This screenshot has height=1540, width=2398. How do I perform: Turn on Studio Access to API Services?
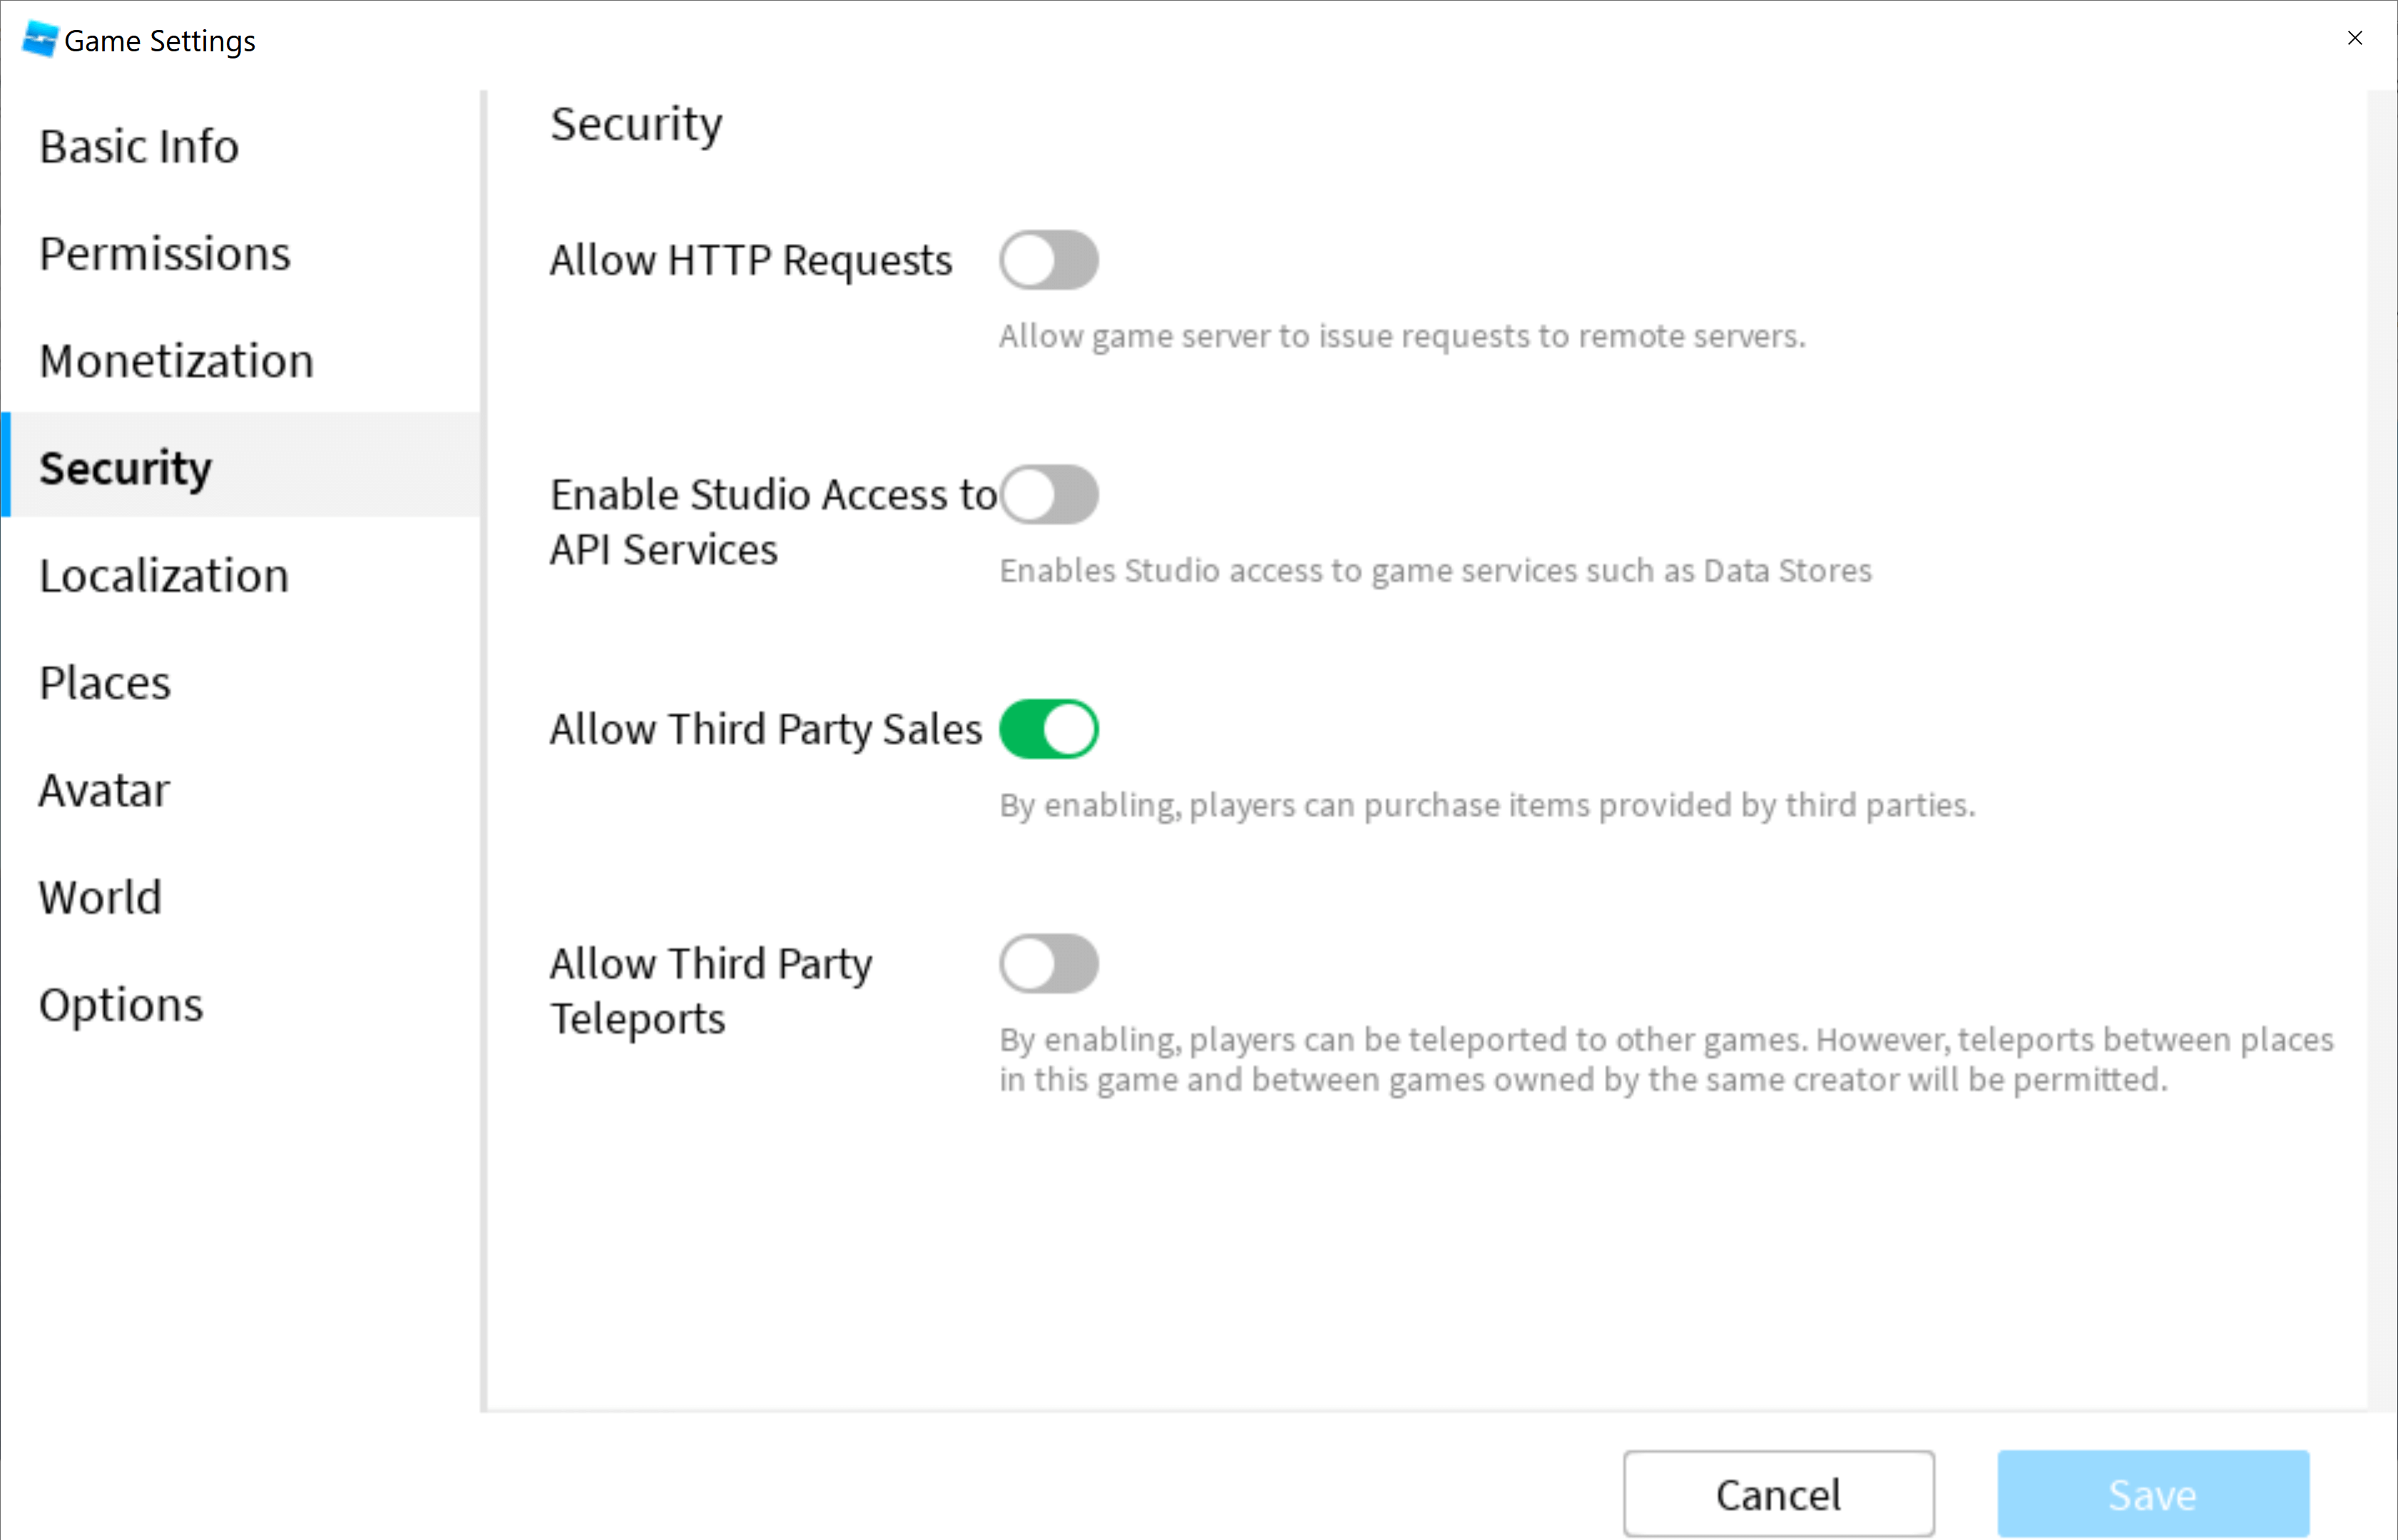(x=1049, y=494)
